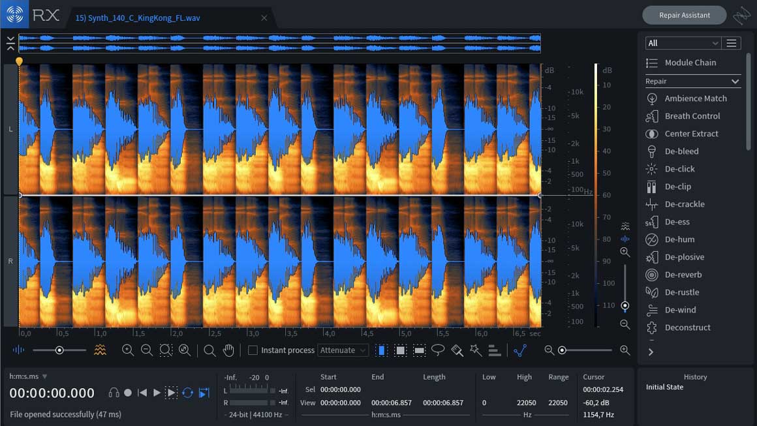
Task: Click the De-rustle module icon
Action: (x=652, y=292)
